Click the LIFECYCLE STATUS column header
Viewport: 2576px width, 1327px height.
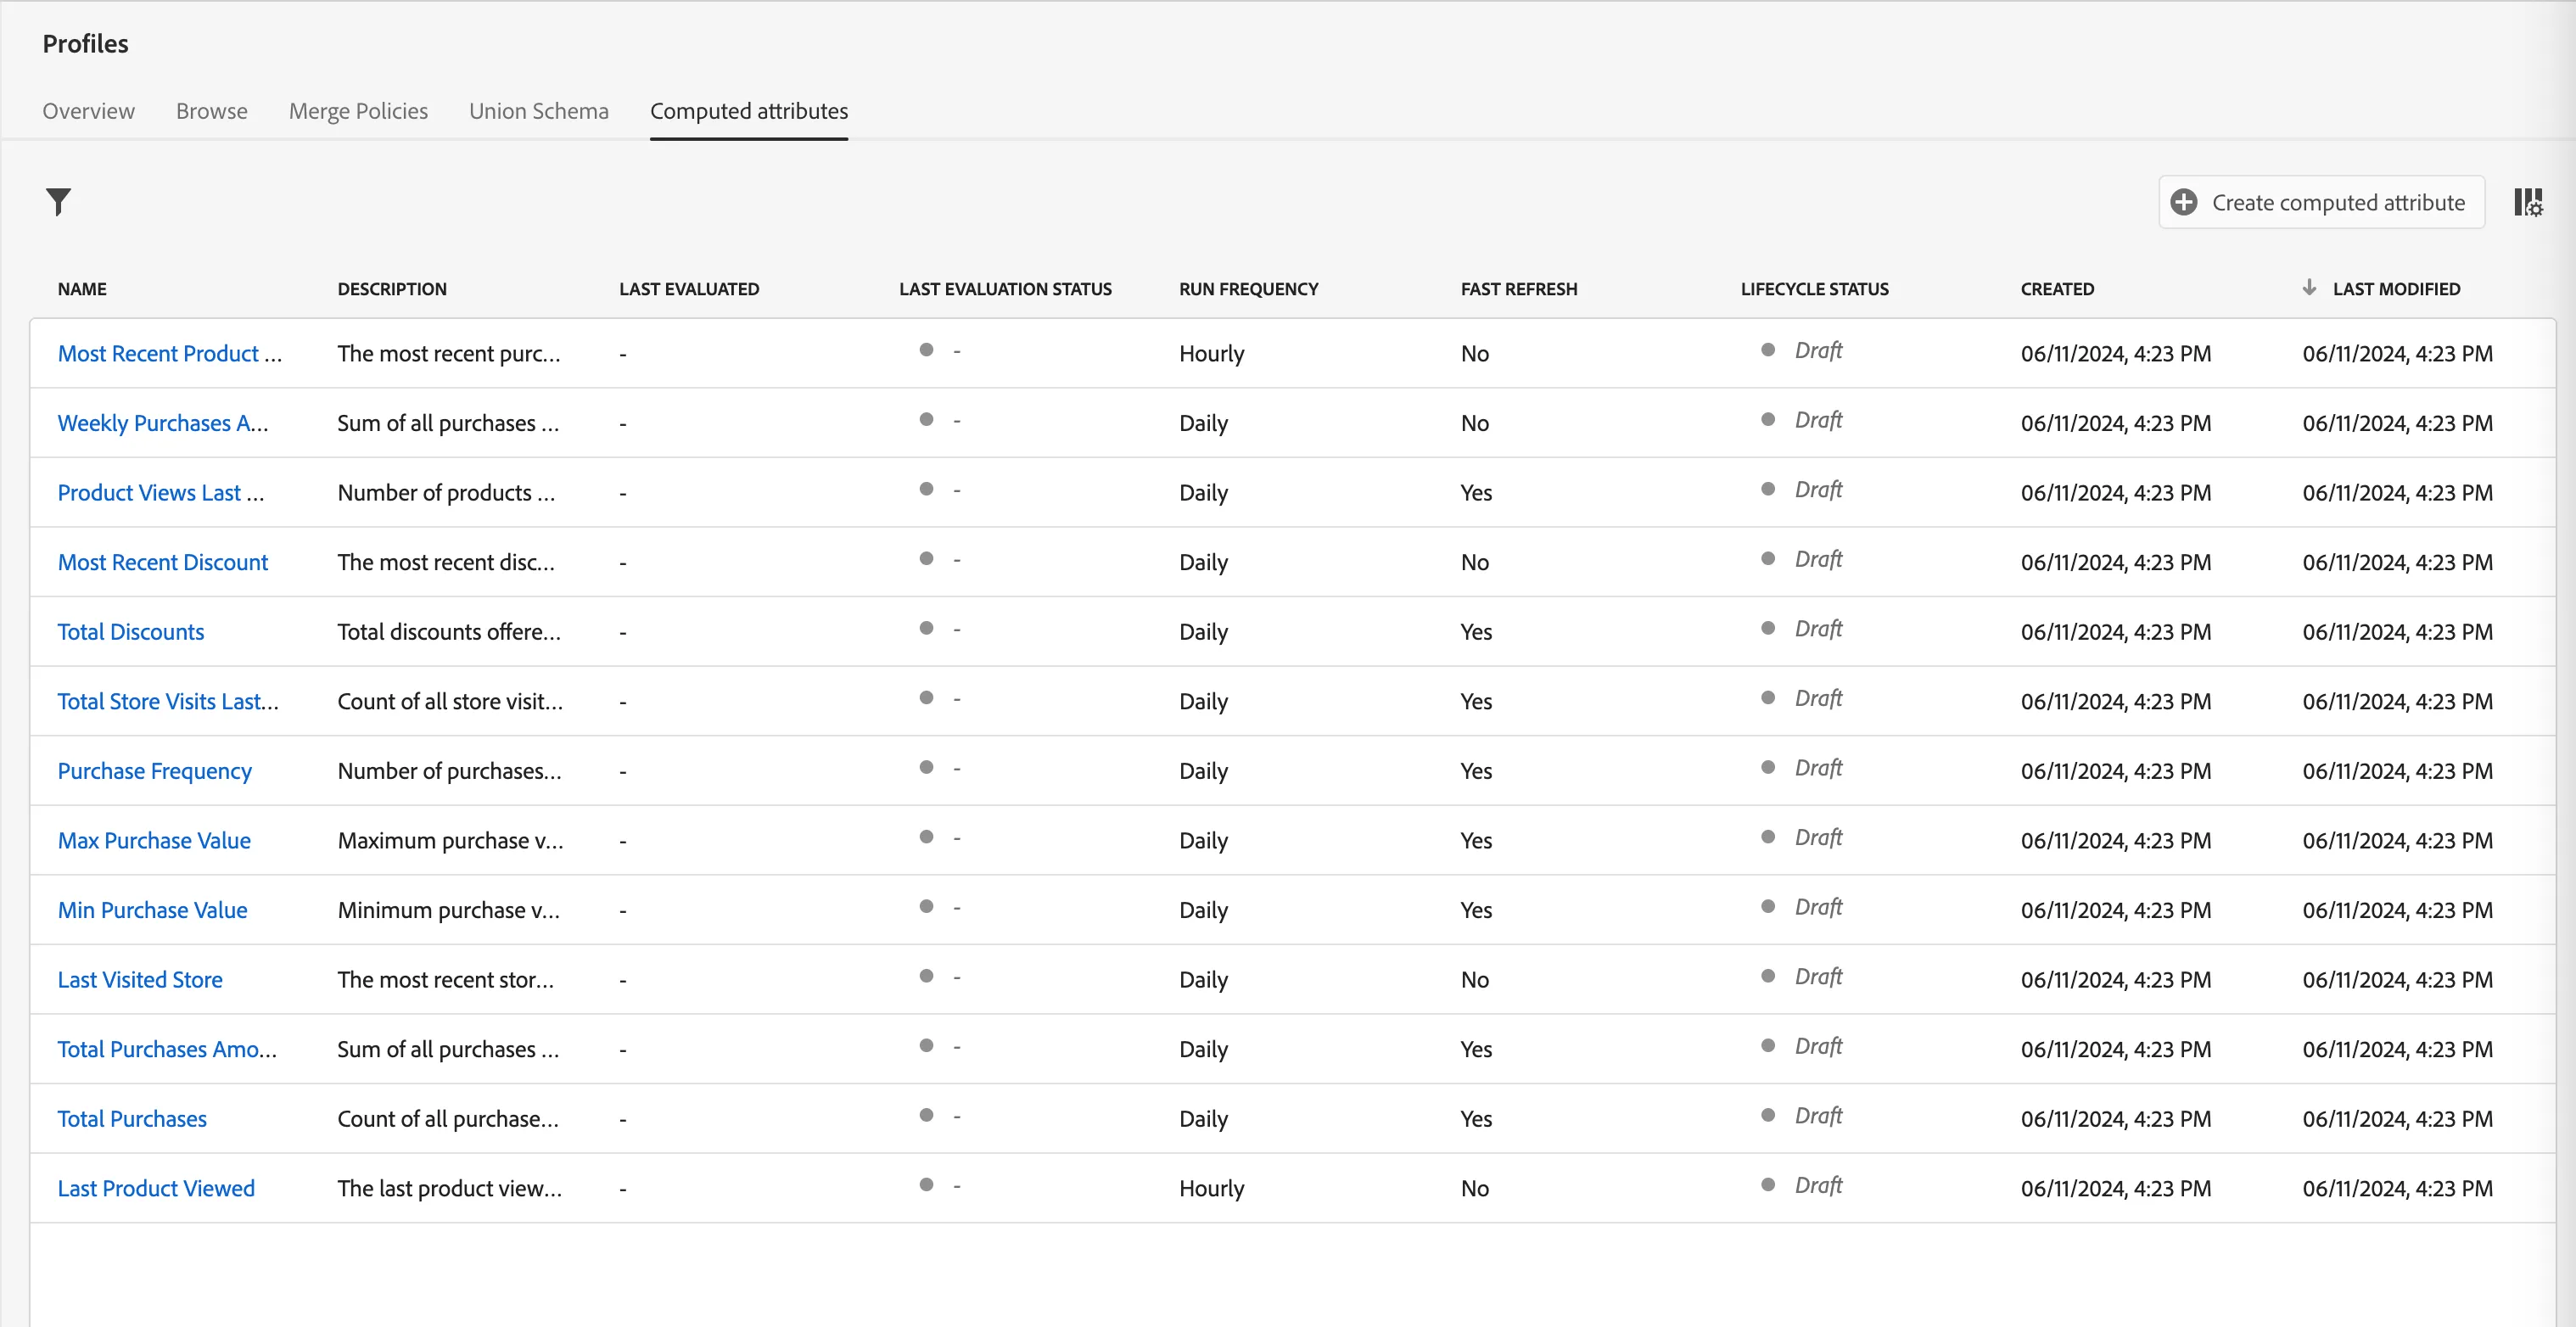(x=1815, y=289)
